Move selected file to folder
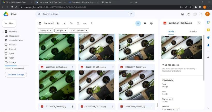This screenshot has height=112, width=212. point(71,23)
